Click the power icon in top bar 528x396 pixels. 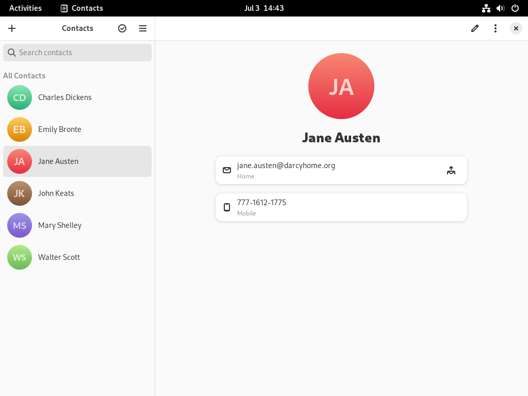(x=515, y=8)
